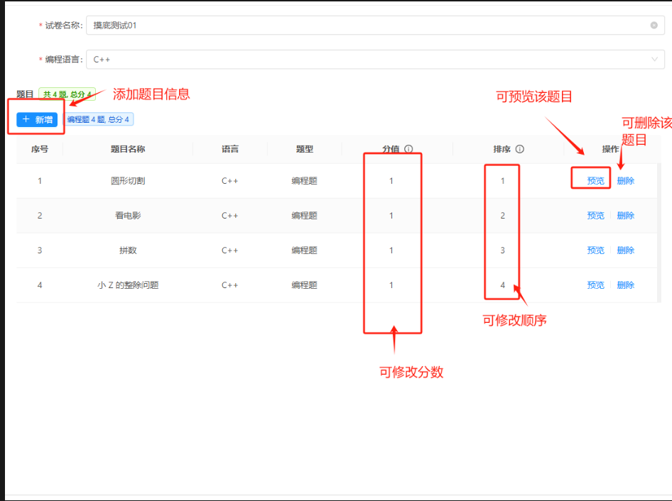672x501 pixels.
Task: Click the info icon beside 分值 header
Action: coord(408,150)
